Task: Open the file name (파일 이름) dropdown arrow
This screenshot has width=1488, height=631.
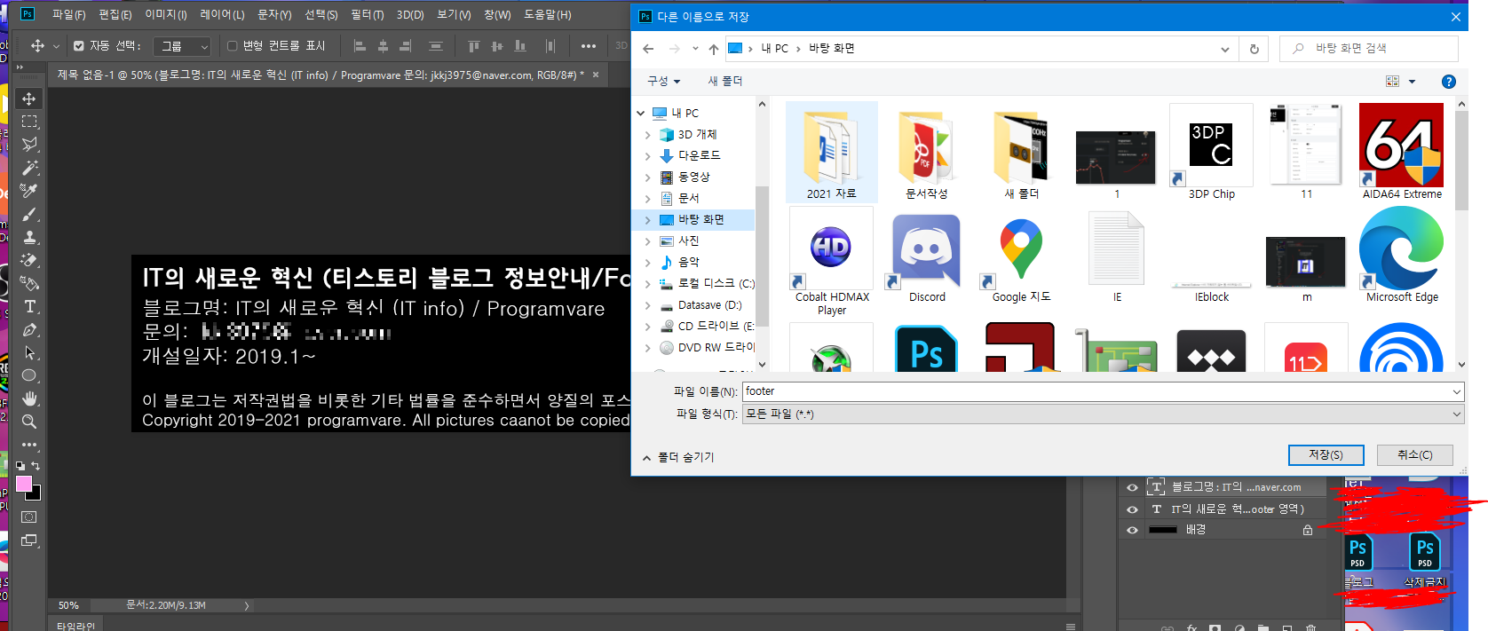Action: click(x=1456, y=391)
